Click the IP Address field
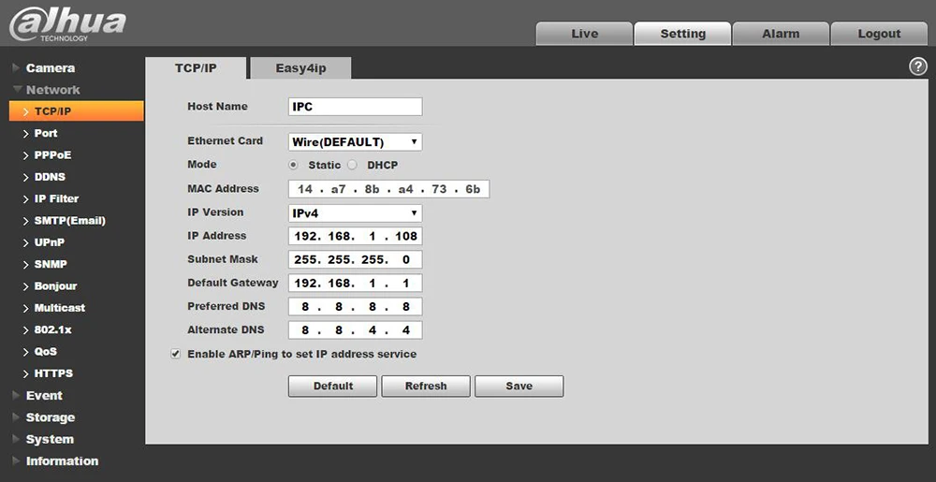936x482 pixels. point(355,236)
